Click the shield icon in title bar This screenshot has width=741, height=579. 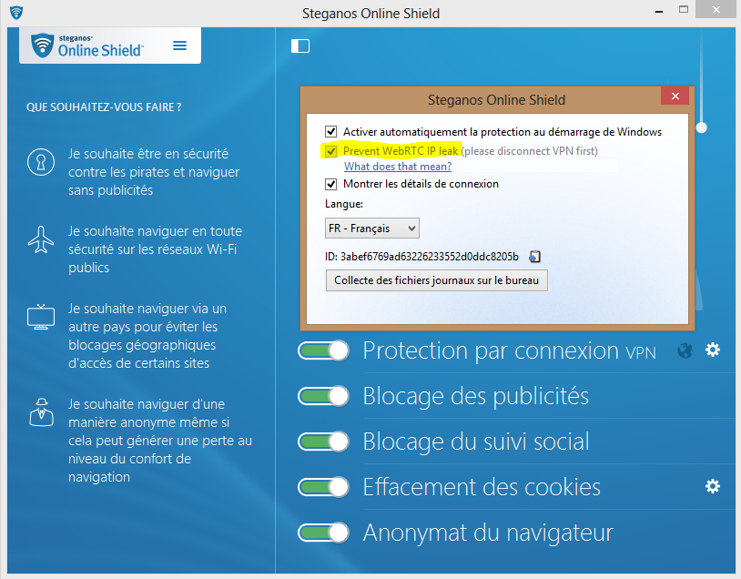click(16, 12)
